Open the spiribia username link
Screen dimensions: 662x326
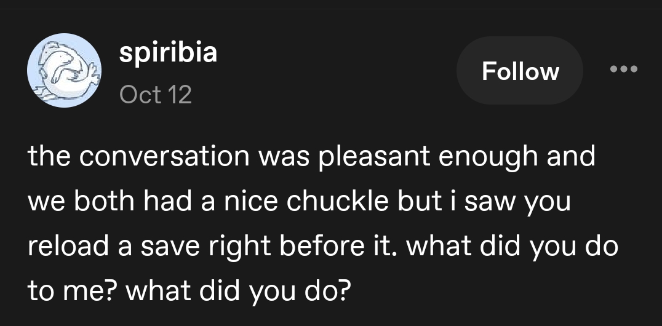(x=167, y=54)
